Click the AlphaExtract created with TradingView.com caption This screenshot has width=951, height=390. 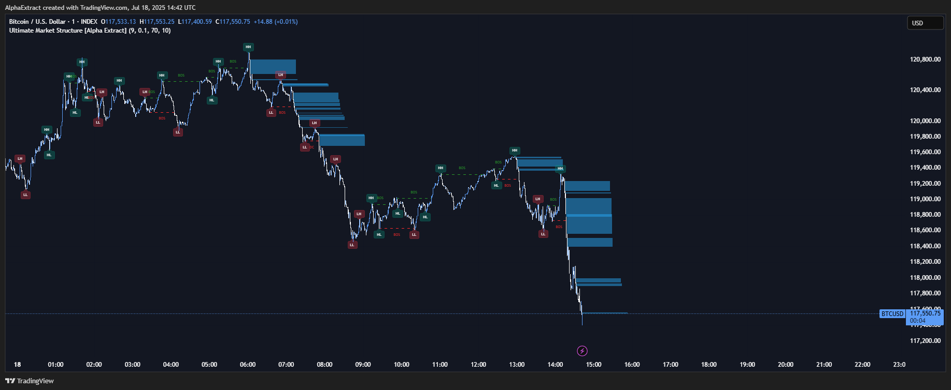[x=101, y=8]
